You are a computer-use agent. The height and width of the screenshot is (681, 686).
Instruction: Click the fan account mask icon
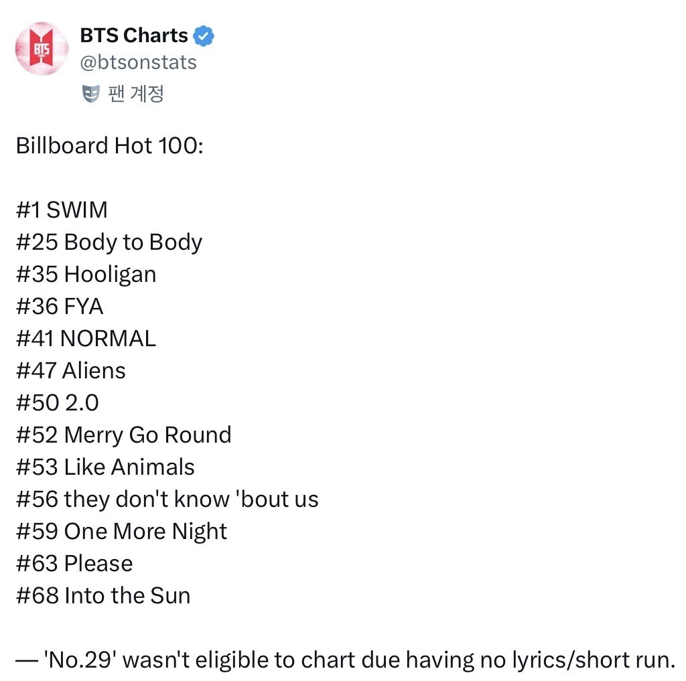point(90,94)
